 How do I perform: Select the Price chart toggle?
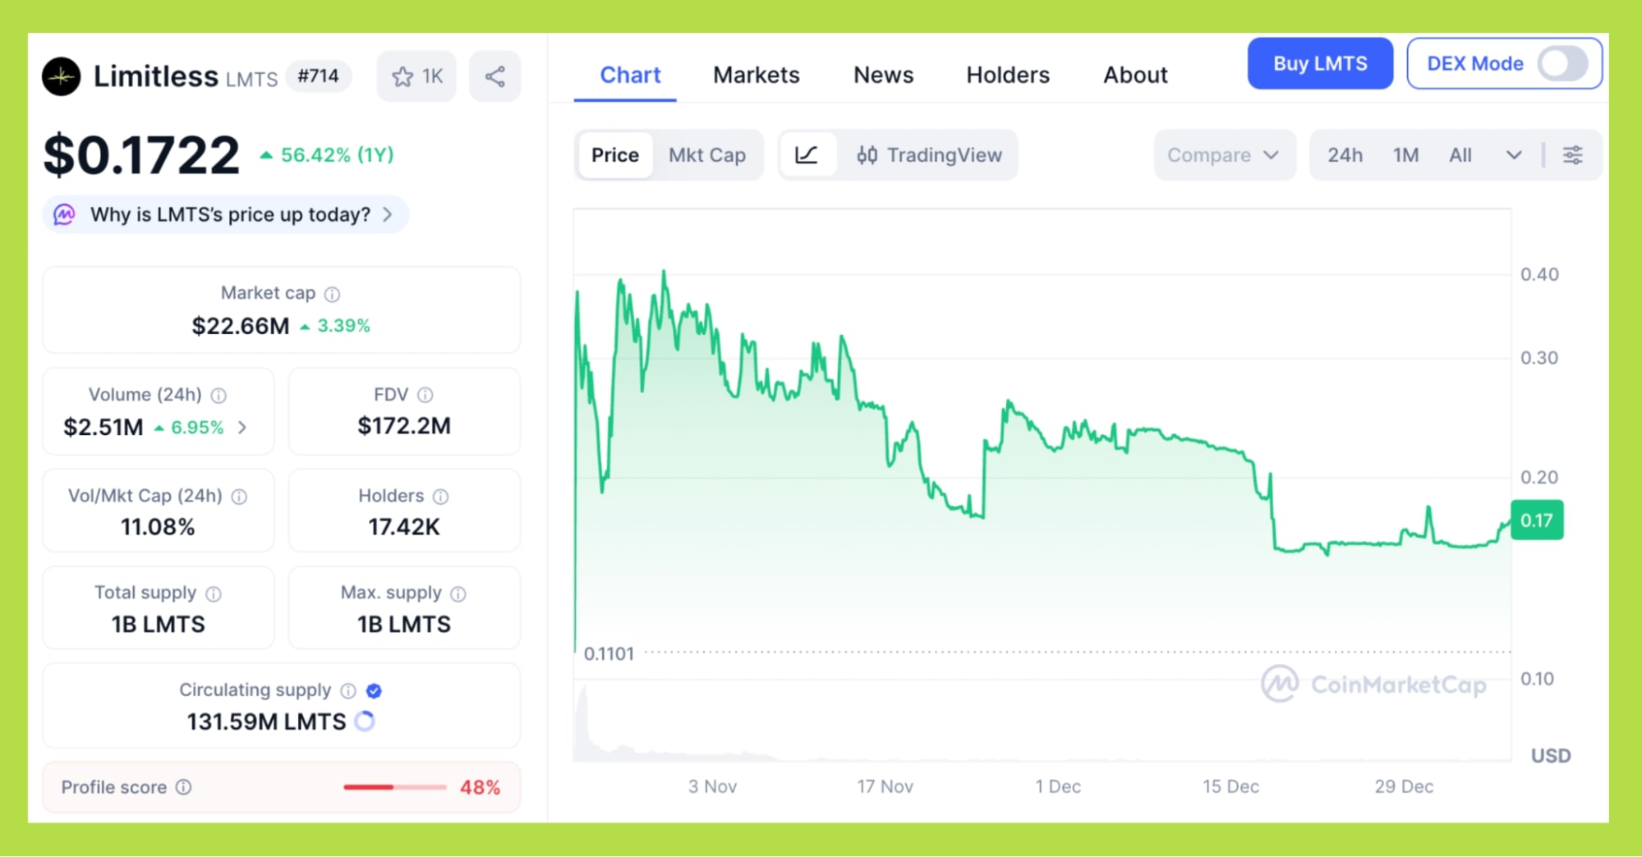(614, 155)
